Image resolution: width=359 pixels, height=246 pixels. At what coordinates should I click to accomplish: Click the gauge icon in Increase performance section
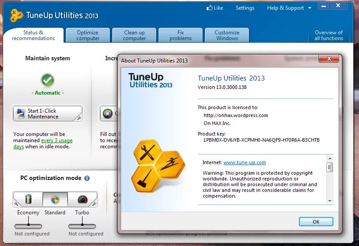(108, 114)
